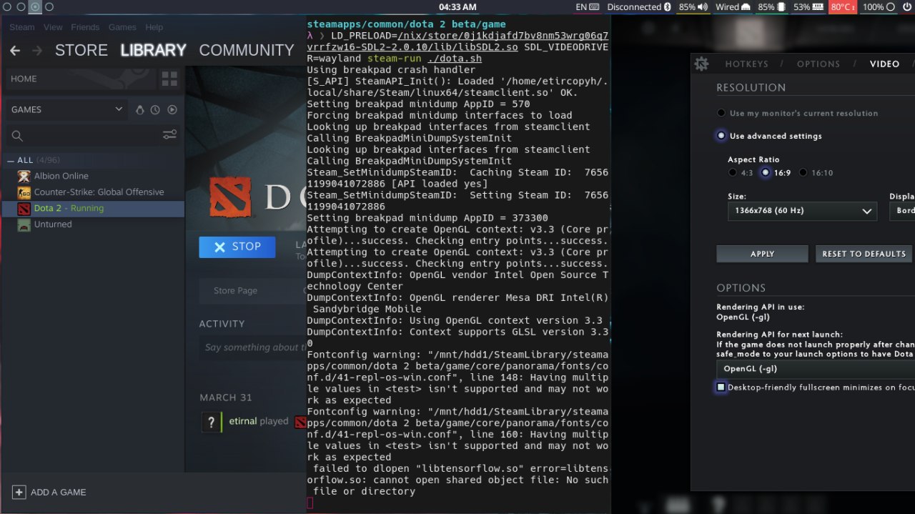Click the STOP game button
The height and width of the screenshot is (514, 915).
[x=237, y=247]
